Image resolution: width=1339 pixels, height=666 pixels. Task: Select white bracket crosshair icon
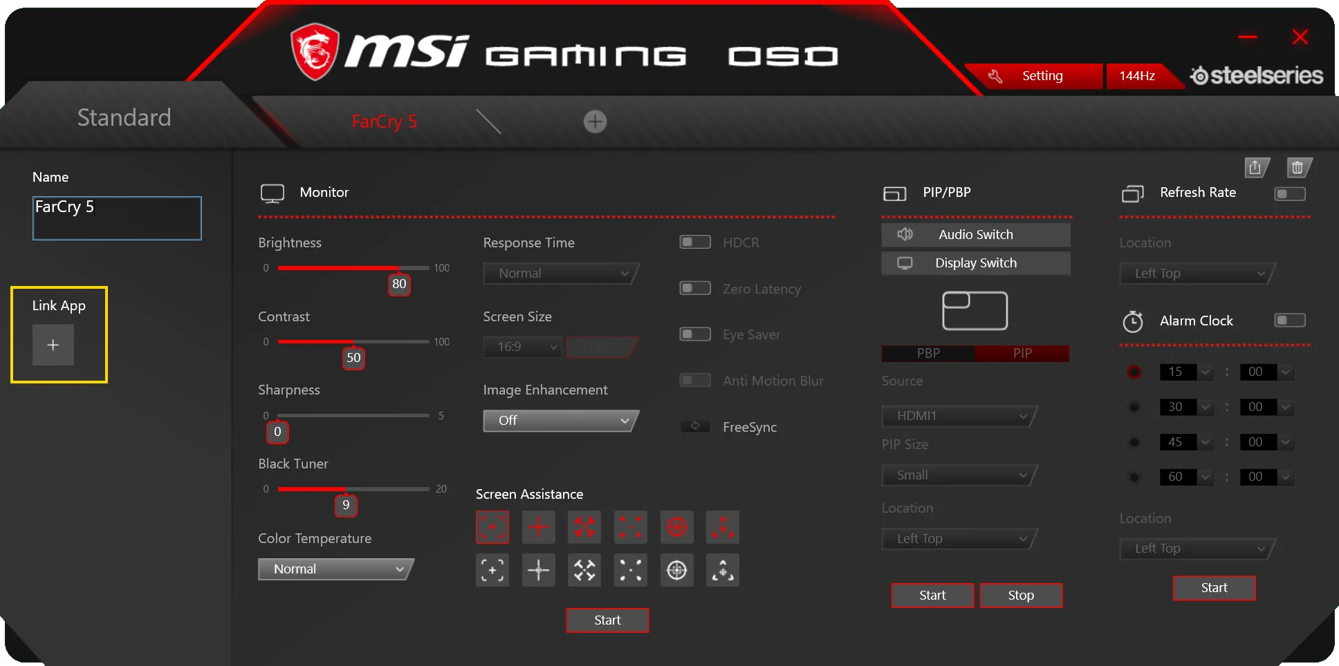[x=492, y=570]
